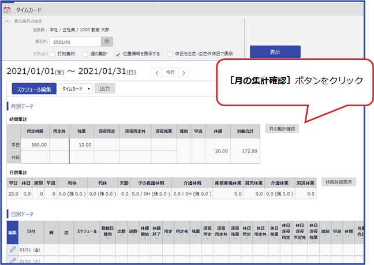Open the タイムカード dropdown
The height and width of the screenshot is (265, 374).
pyautogui.click(x=76, y=89)
